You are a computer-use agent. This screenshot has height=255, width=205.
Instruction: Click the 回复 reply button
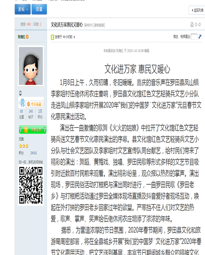tap(39, 9)
